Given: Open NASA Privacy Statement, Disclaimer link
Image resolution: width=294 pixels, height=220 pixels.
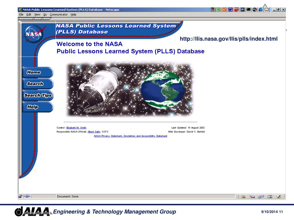Looking at the screenshot, I should tap(131, 136).
